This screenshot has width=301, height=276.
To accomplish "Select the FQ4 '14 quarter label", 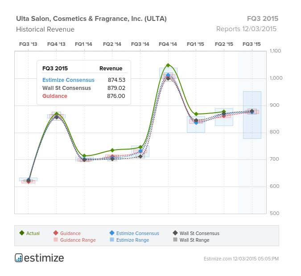I will pos(168,44).
